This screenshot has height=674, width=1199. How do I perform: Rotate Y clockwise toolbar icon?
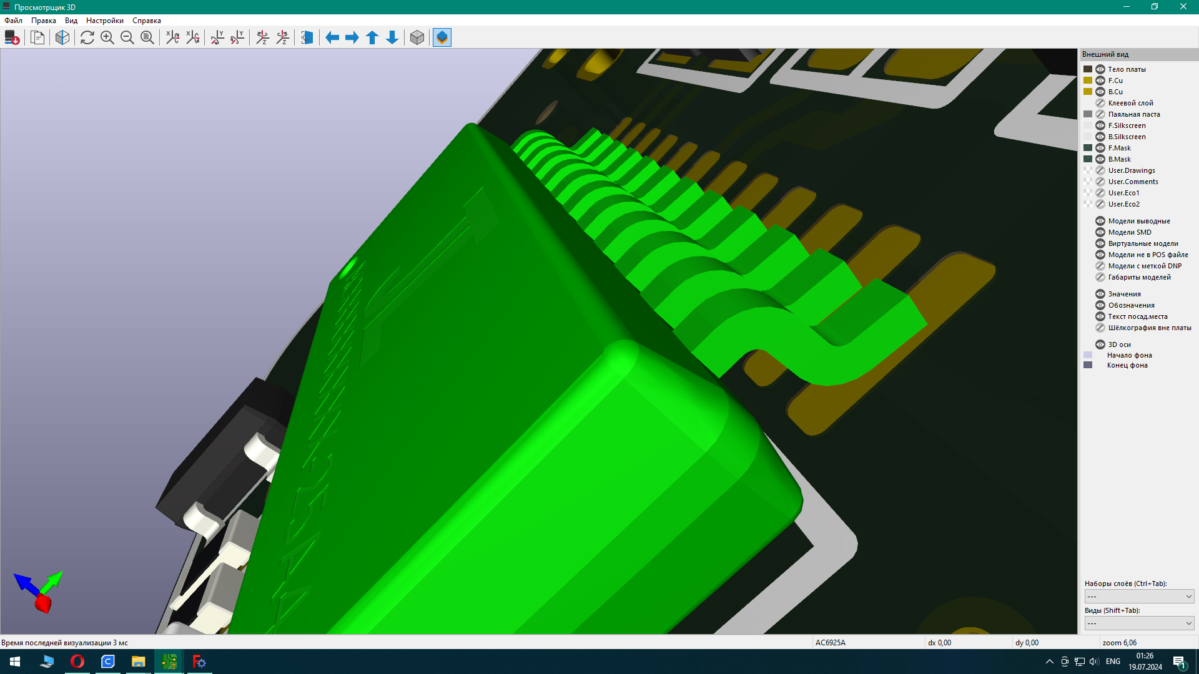[217, 37]
